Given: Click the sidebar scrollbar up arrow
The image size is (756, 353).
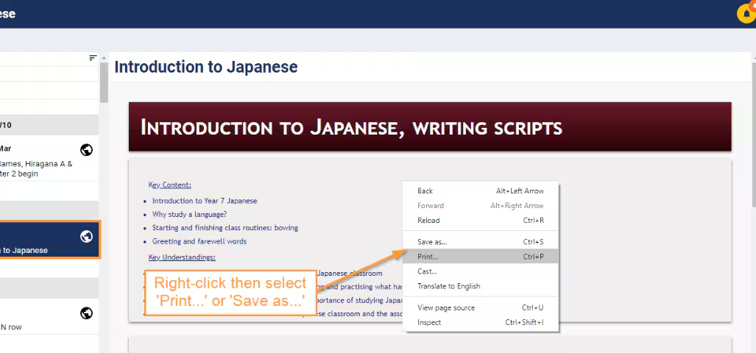Looking at the screenshot, I should coord(104,58).
